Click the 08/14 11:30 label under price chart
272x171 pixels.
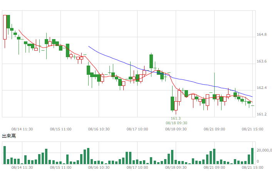pyautogui.click(x=22, y=129)
